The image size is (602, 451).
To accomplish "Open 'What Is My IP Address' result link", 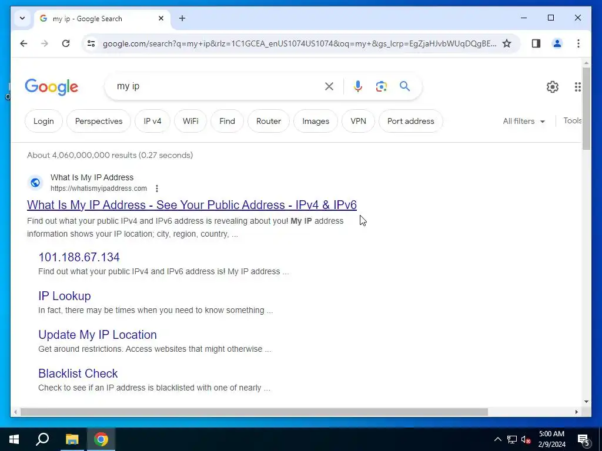I will pyautogui.click(x=192, y=205).
